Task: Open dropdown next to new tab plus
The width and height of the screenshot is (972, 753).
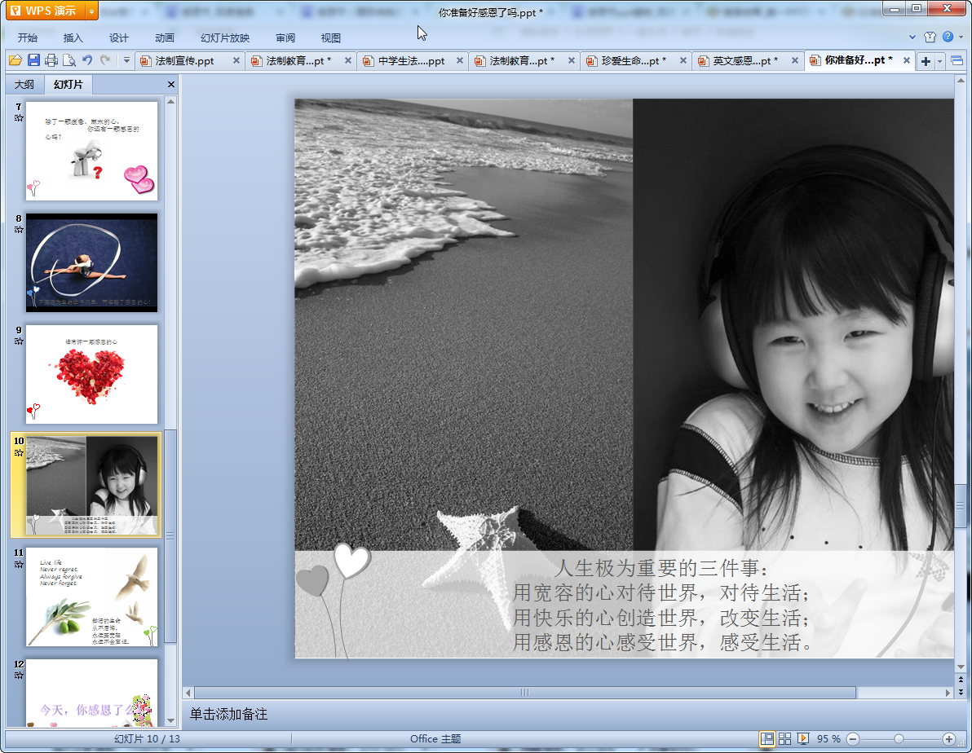Action: pyautogui.click(x=940, y=61)
